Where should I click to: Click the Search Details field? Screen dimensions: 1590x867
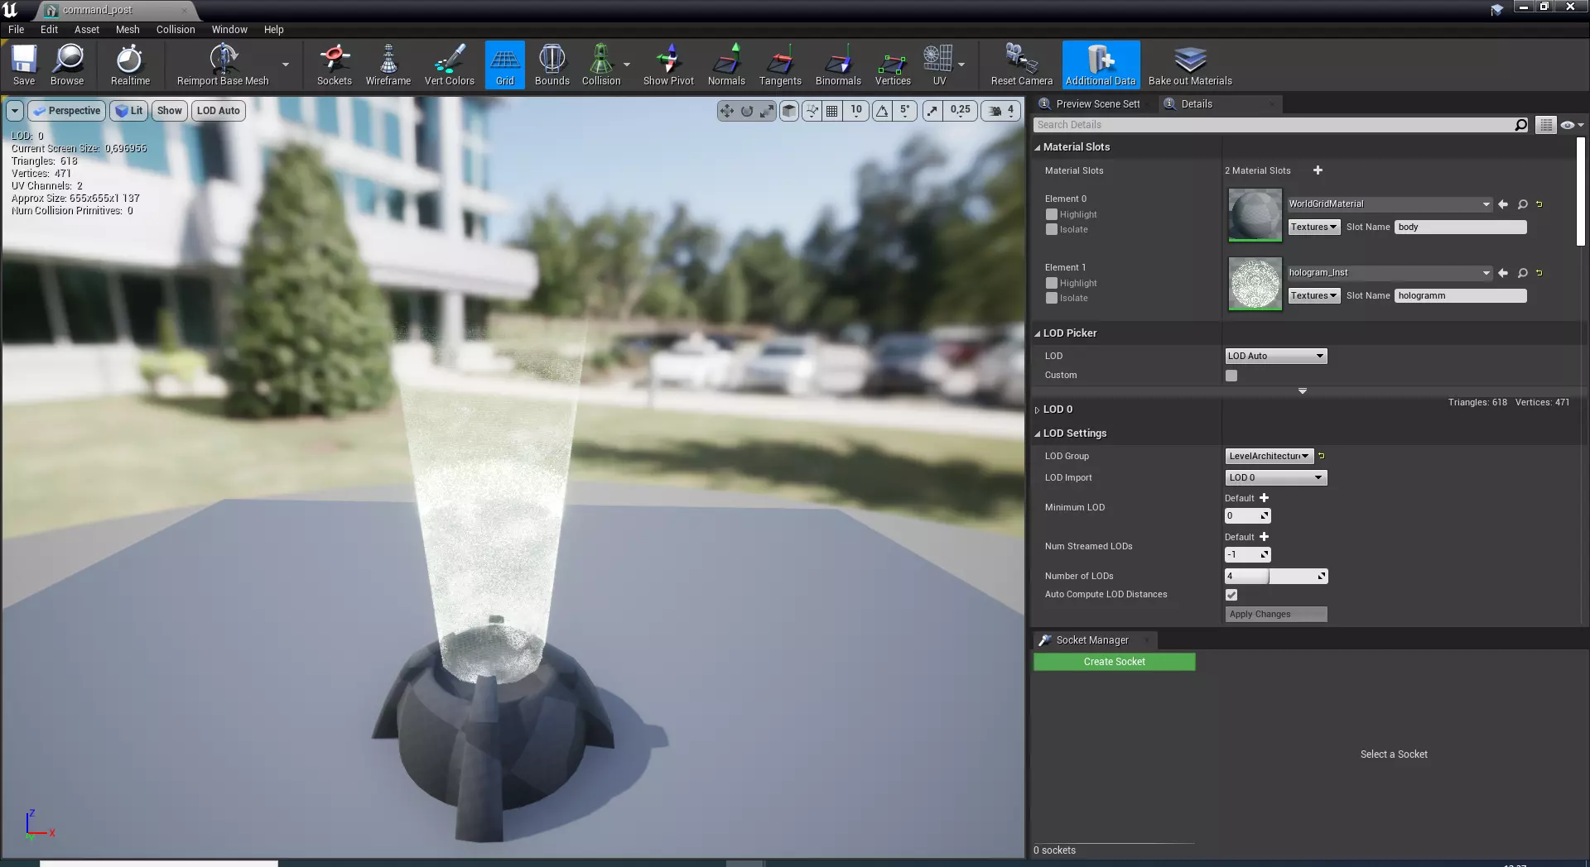(1274, 125)
